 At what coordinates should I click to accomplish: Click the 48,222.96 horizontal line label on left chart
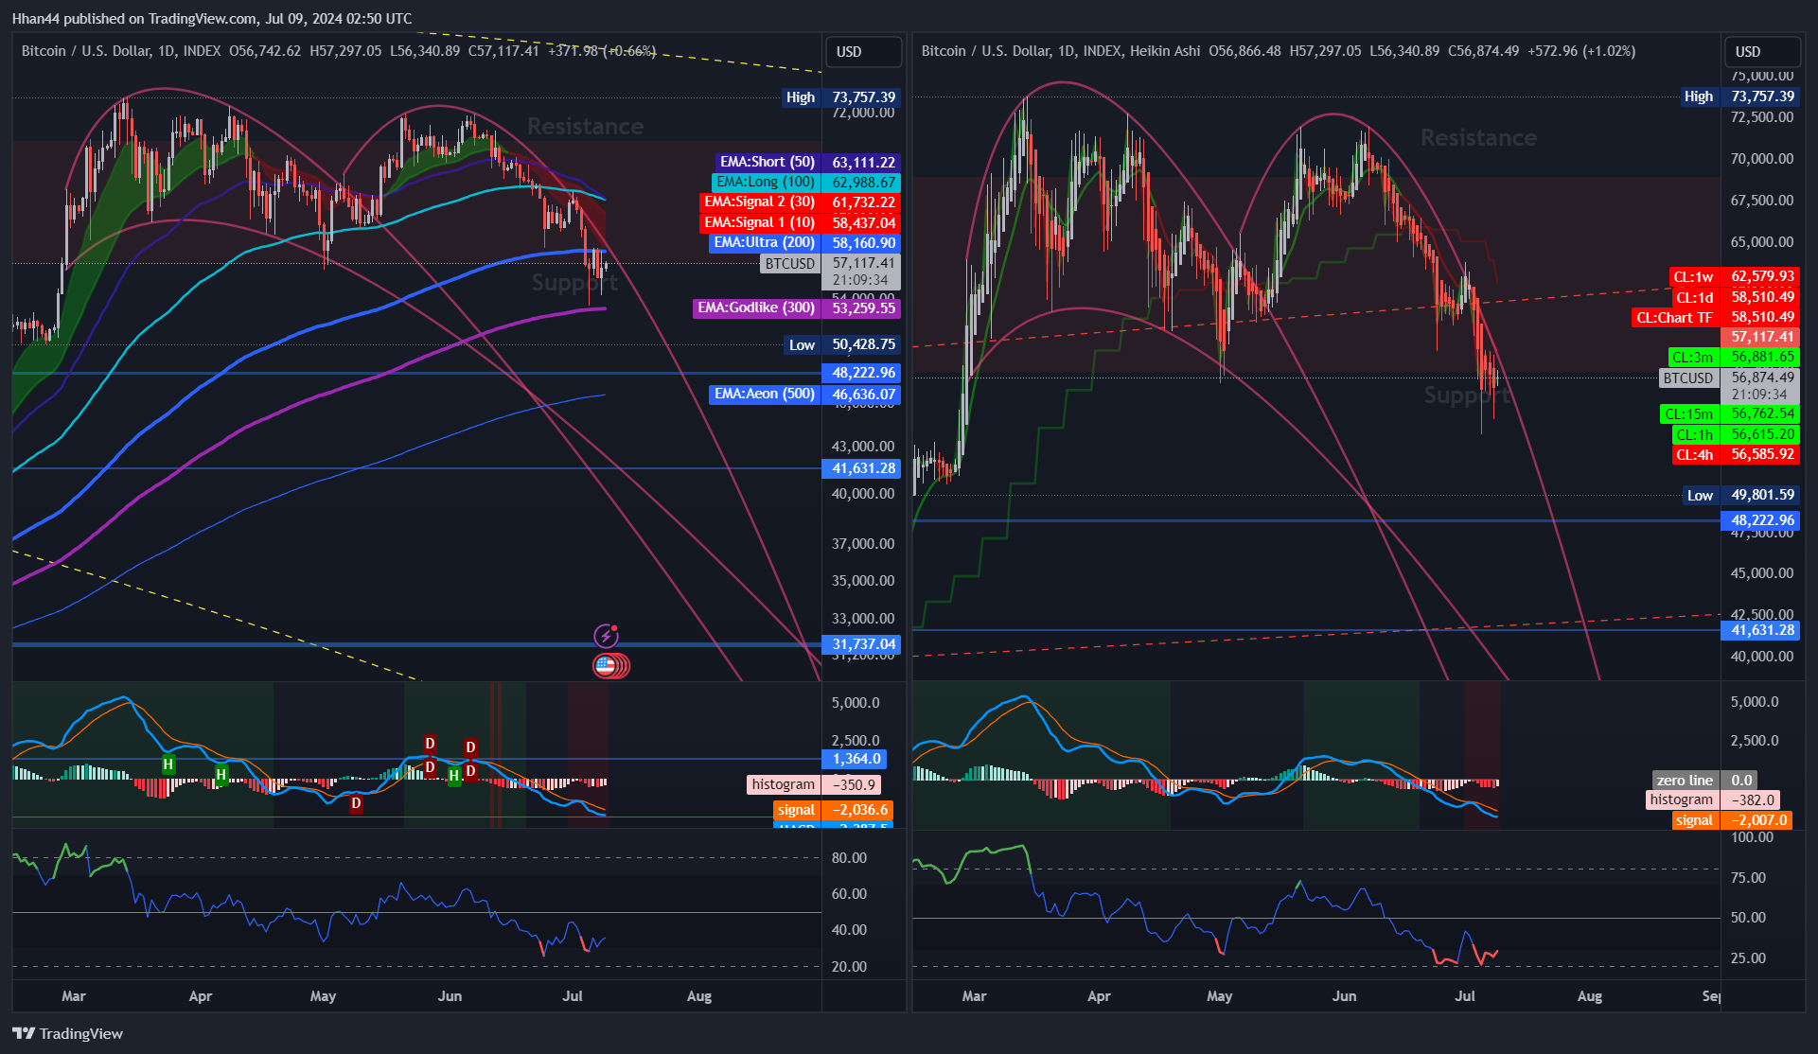point(862,373)
